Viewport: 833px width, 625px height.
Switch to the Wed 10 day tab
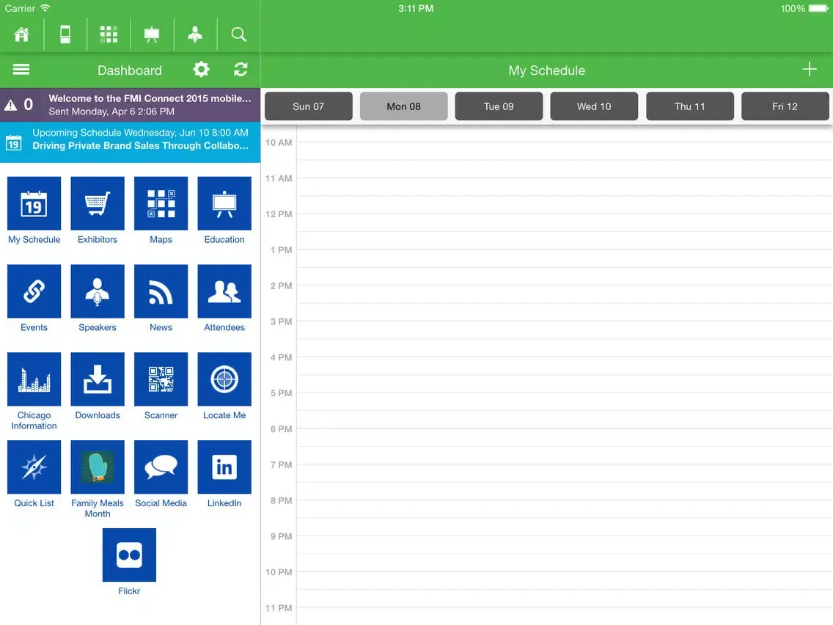pos(594,106)
